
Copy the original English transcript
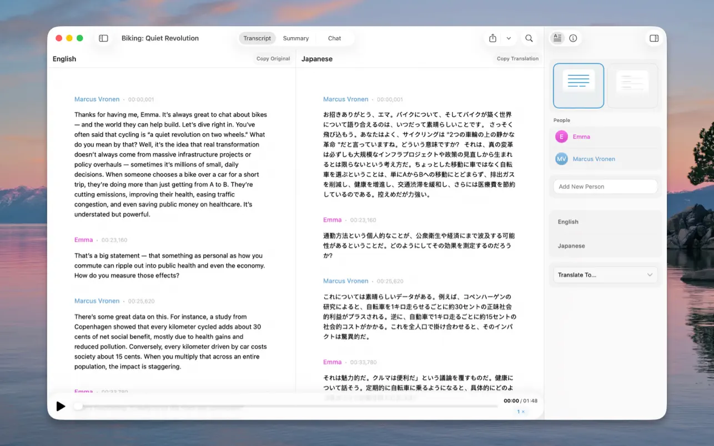(273, 58)
